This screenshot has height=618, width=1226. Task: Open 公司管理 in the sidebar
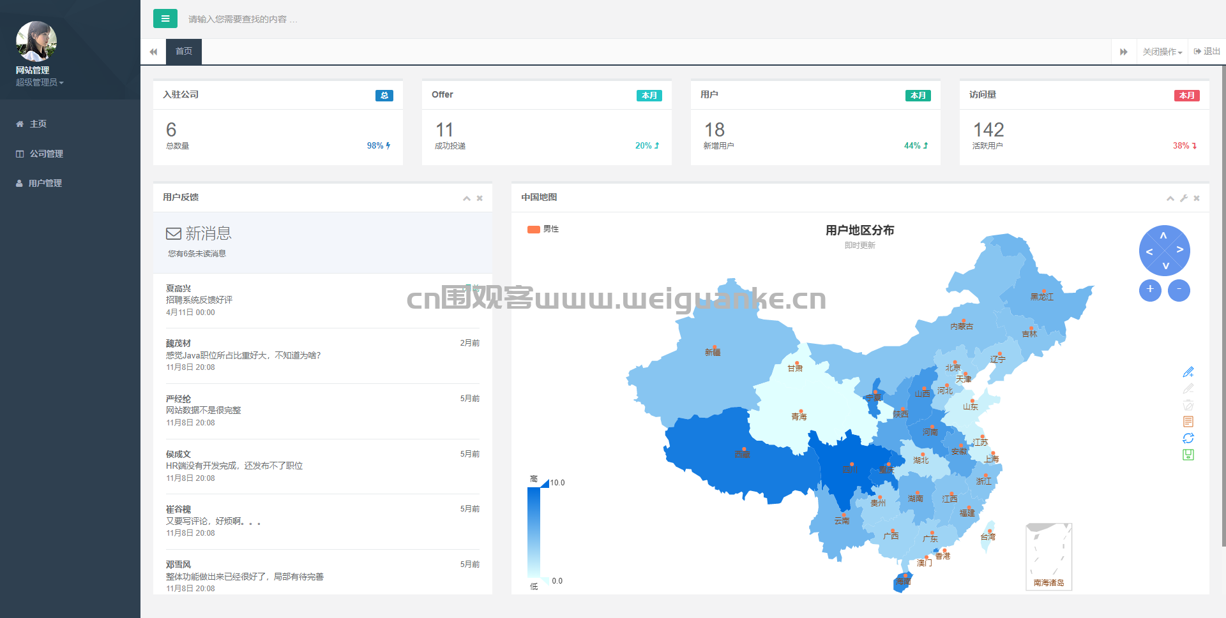[70, 154]
